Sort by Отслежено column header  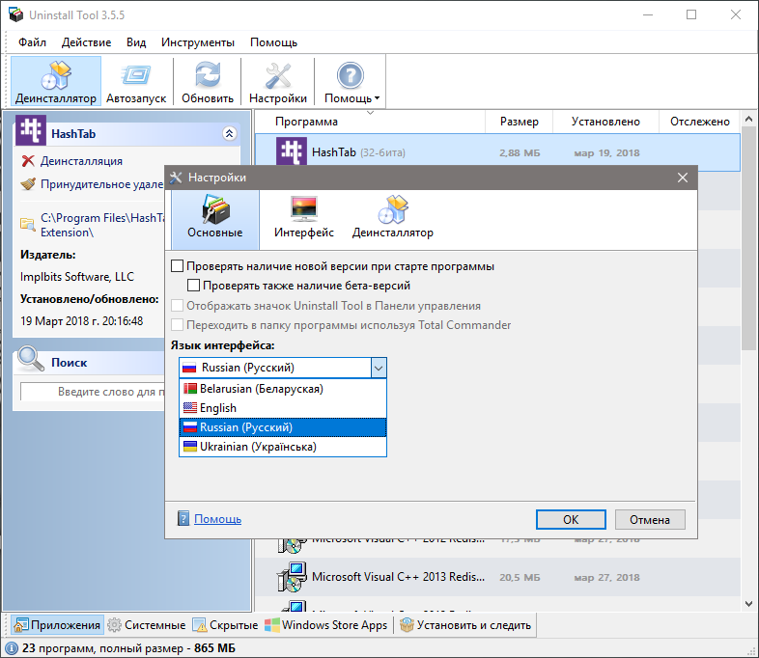(699, 122)
